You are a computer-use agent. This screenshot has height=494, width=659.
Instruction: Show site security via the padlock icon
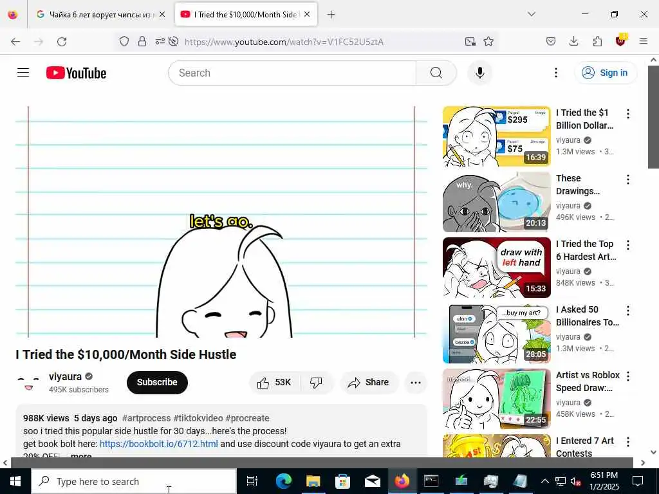(142, 41)
